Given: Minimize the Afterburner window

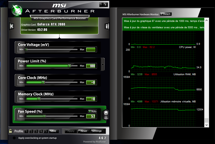Looking at the screenshot, I should pyautogui.click(x=101, y=5).
